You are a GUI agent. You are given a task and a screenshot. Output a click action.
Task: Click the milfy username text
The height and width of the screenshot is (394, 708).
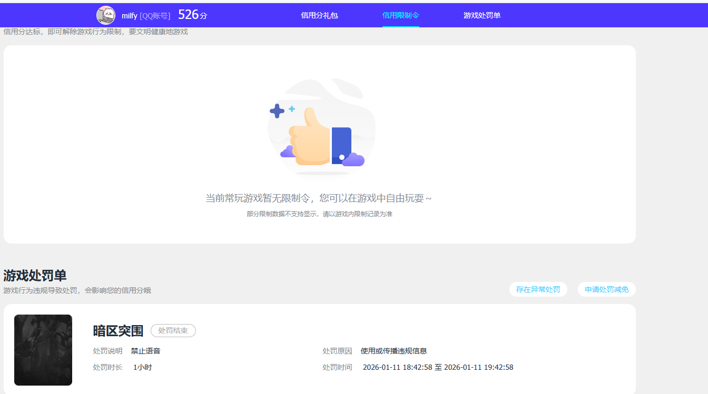pyautogui.click(x=130, y=16)
